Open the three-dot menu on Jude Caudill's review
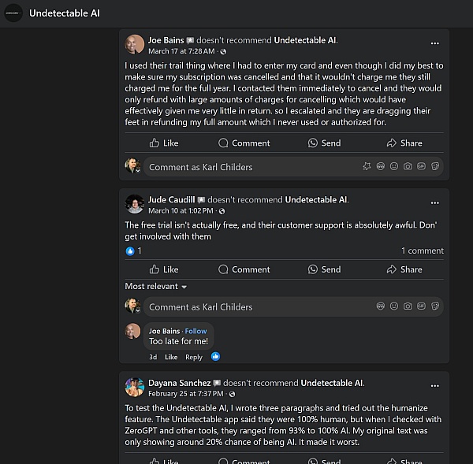 coord(434,203)
